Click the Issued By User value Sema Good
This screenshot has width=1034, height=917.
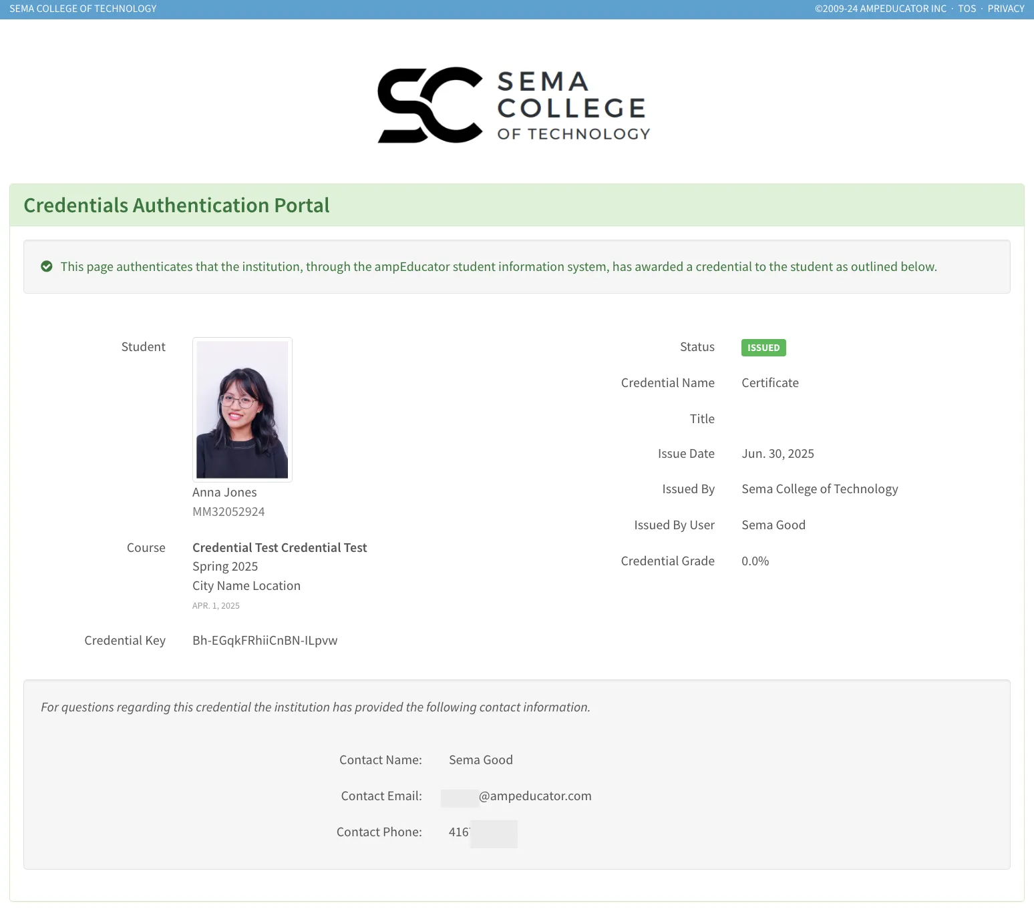pos(773,525)
